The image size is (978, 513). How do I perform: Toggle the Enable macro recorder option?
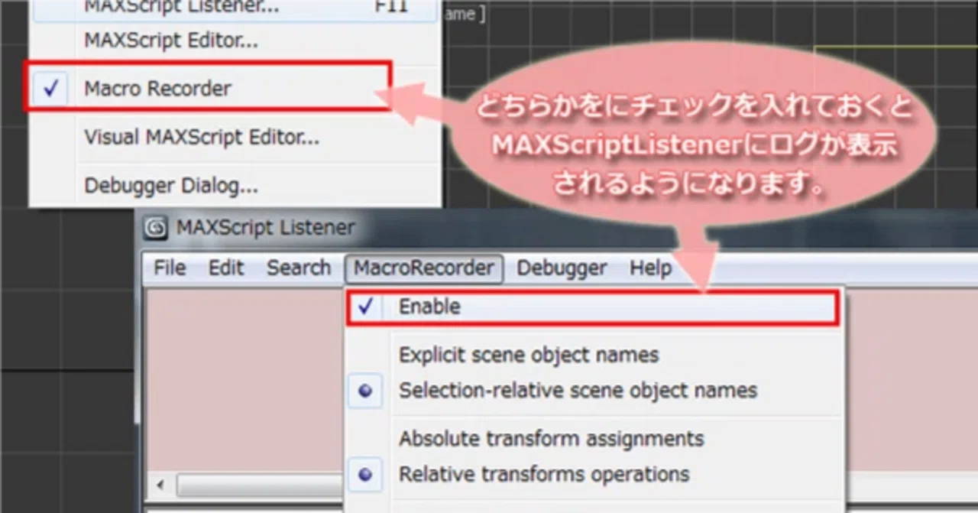click(593, 307)
